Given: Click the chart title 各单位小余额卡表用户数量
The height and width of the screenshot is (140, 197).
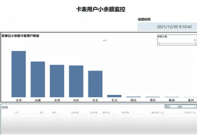Looking at the screenshot, I should coord(20,36).
